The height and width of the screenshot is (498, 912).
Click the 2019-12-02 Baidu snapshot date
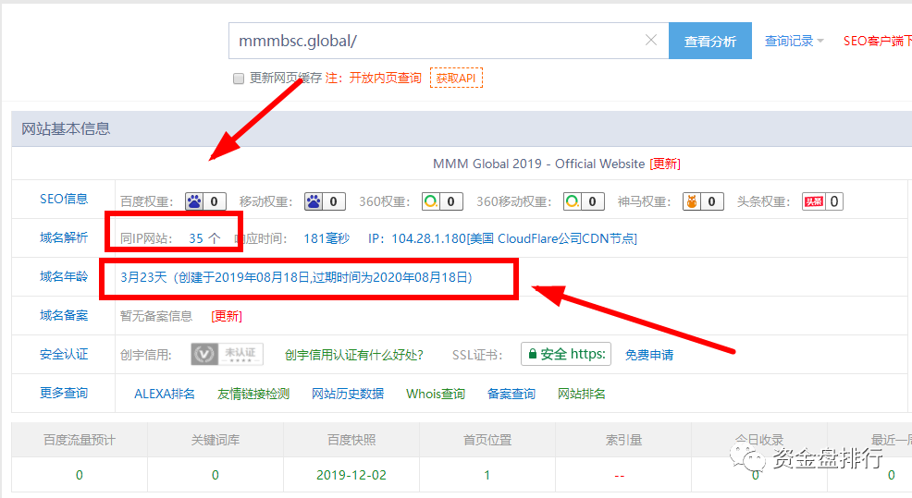point(351,475)
